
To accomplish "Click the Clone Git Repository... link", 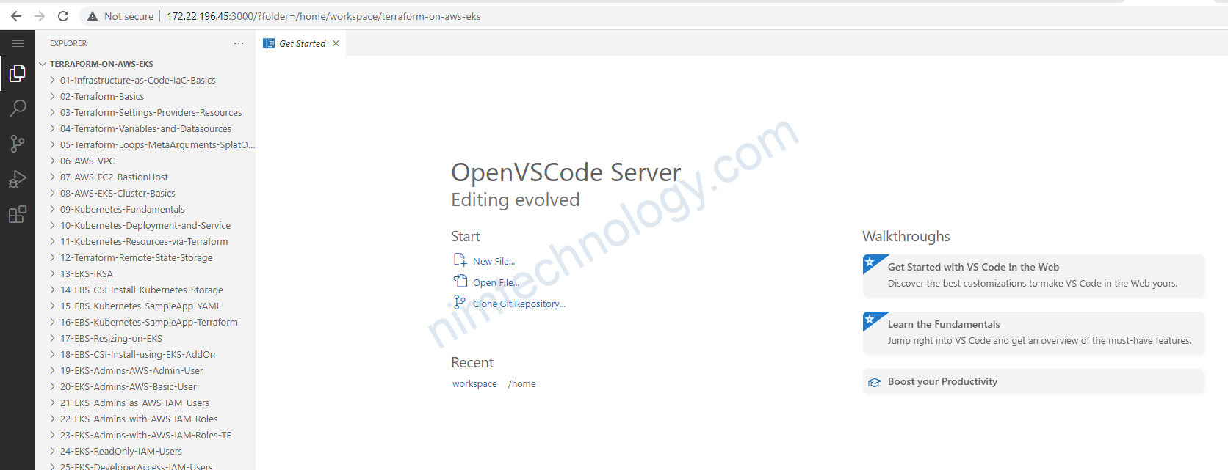I will click(x=519, y=304).
